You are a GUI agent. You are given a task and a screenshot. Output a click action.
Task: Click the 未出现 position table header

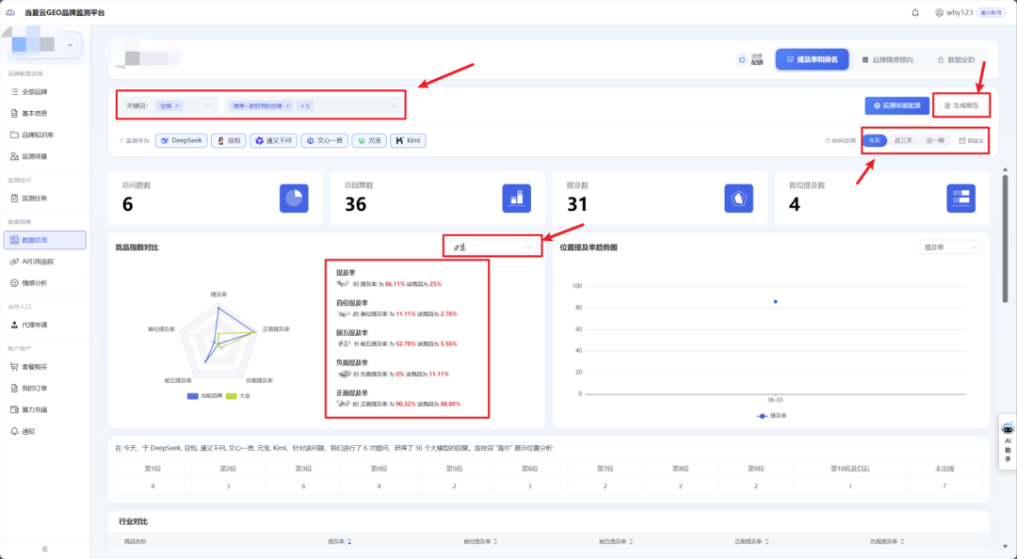coord(944,469)
